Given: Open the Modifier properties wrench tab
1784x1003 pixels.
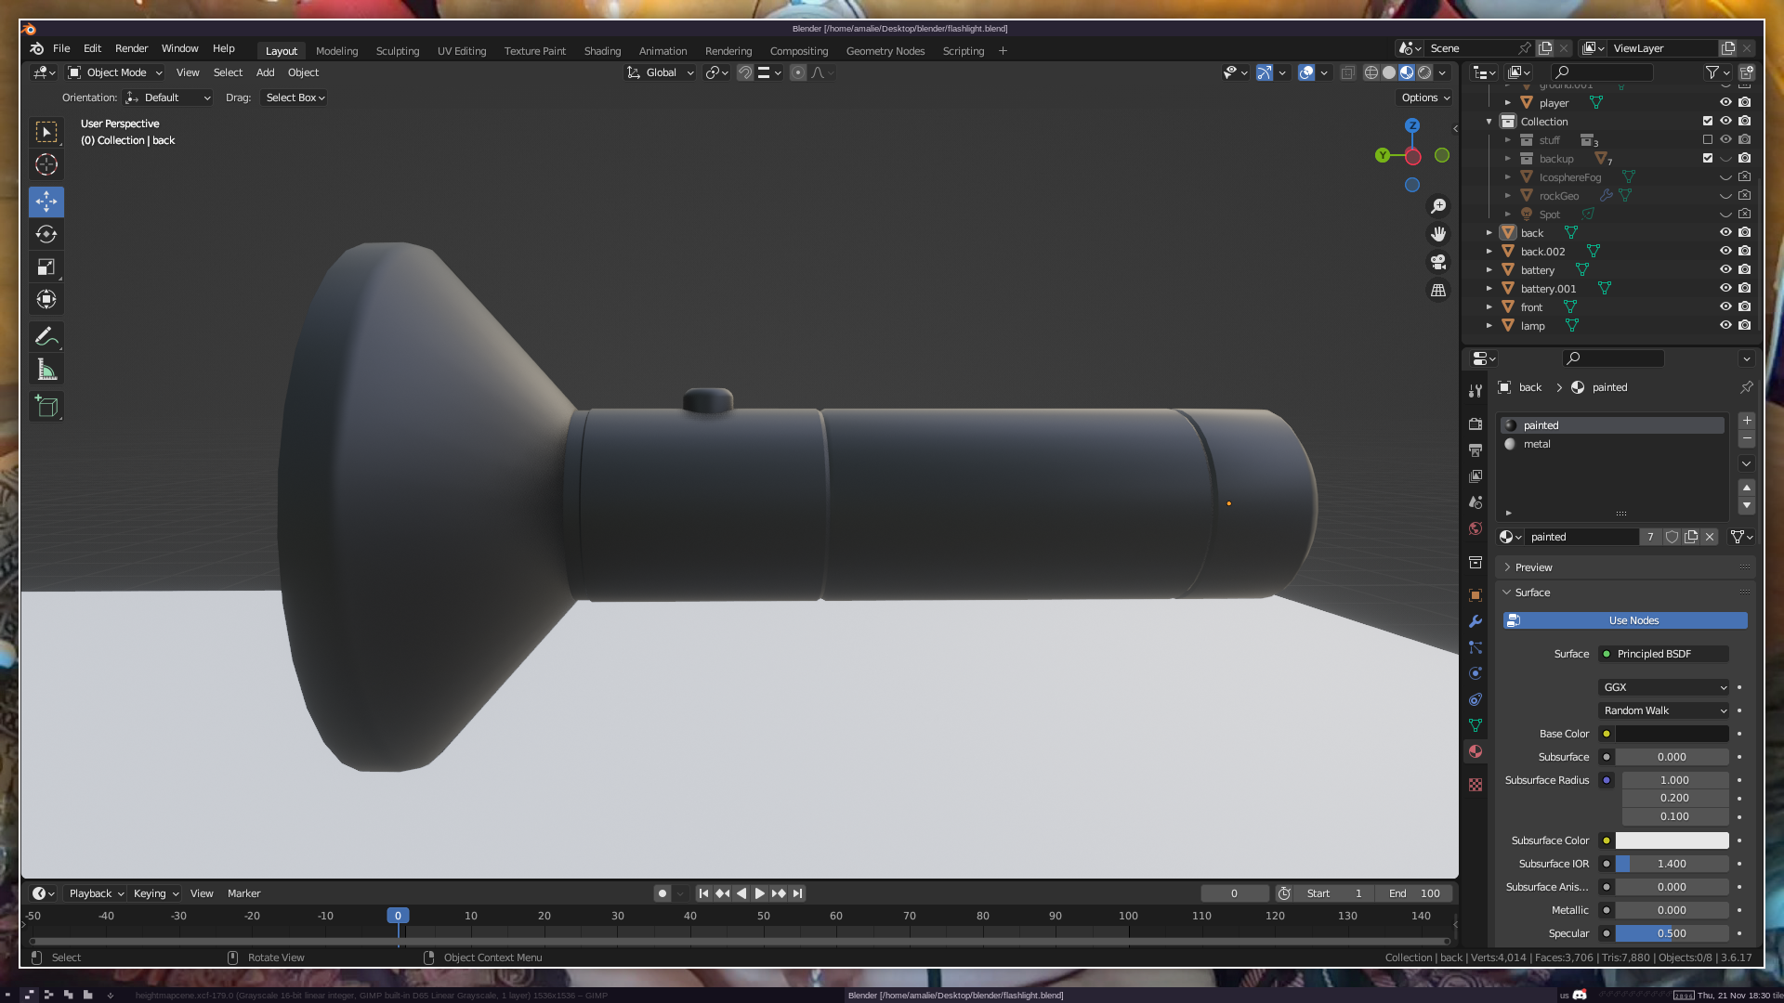Looking at the screenshot, I should [1476, 621].
